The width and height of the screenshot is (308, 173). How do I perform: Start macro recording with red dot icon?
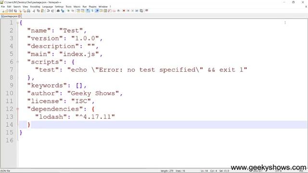[x=124, y=11]
